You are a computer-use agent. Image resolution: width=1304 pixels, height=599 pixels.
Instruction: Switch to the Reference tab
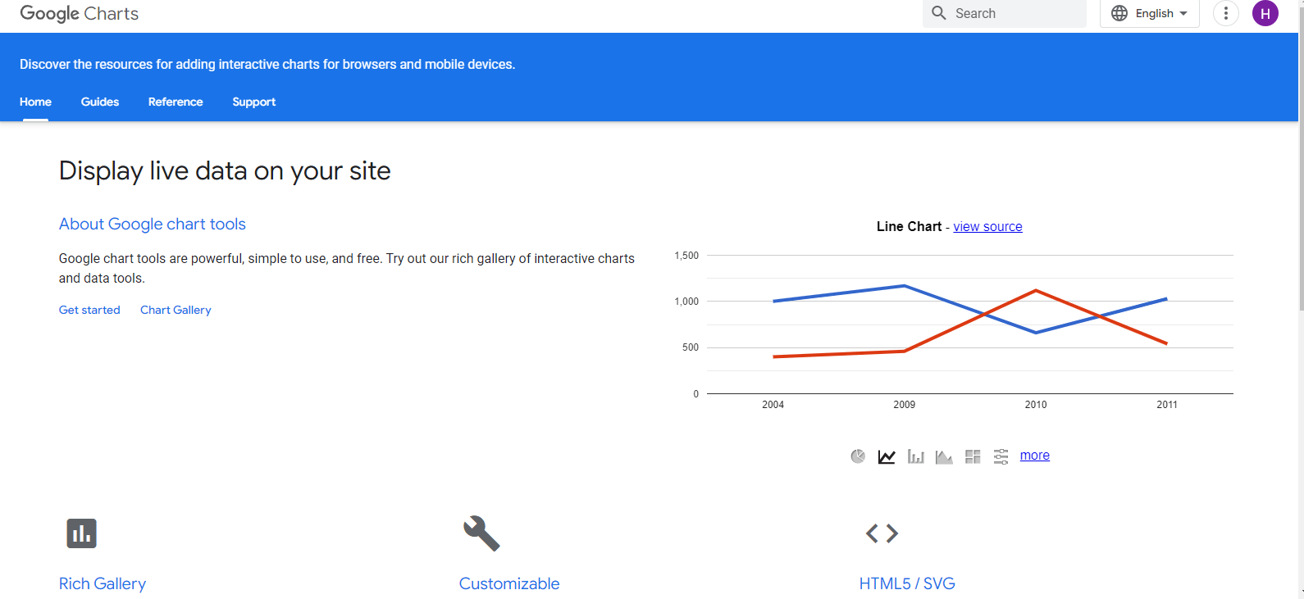[x=175, y=102]
